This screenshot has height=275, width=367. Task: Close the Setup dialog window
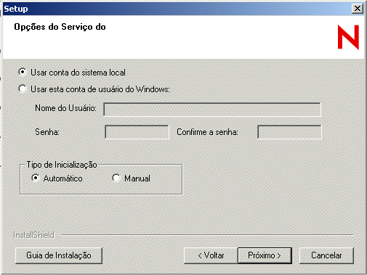point(358,9)
